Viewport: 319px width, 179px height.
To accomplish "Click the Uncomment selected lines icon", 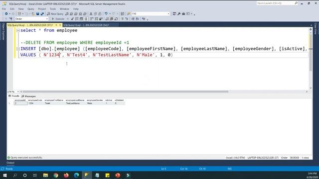I will pos(127,19).
